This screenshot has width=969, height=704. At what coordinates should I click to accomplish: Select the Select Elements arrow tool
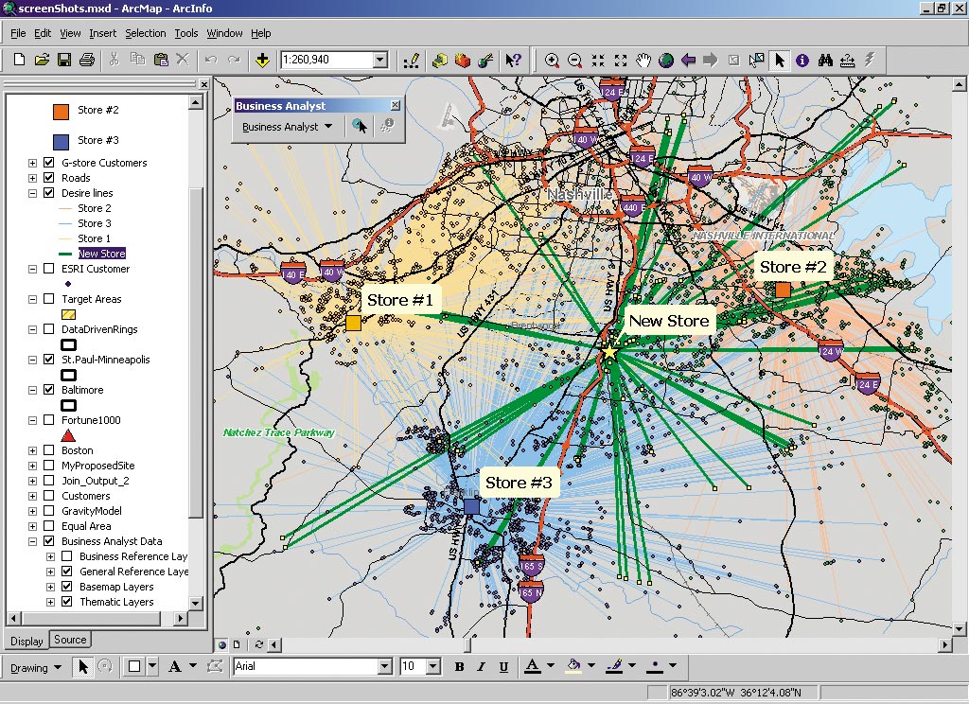pos(780,60)
